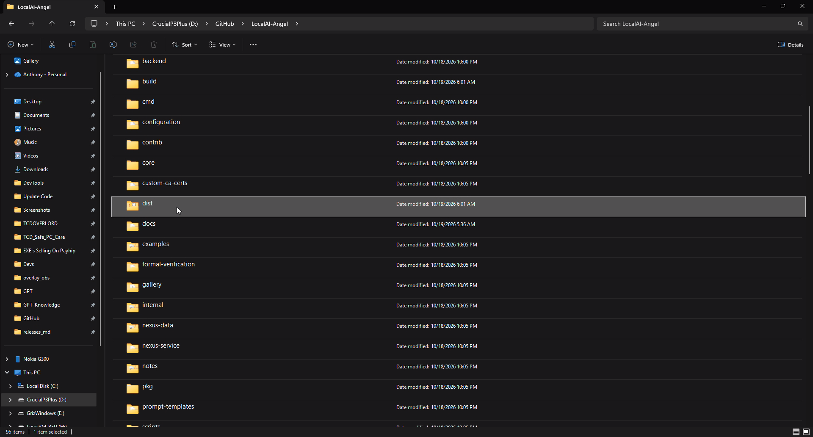Go back with the left arrow
The height and width of the screenshot is (437, 813).
click(11, 24)
